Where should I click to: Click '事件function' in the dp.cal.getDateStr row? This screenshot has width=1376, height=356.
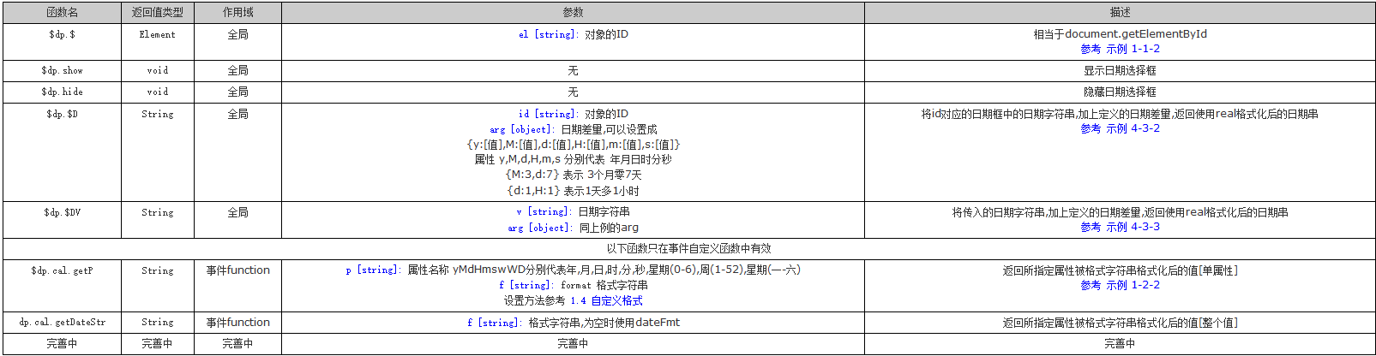tap(237, 323)
